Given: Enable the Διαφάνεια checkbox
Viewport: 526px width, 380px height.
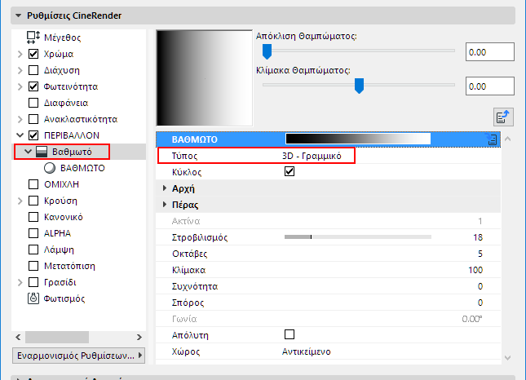Looking at the screenshot, I should pyautogui.click(x=33, y=103).
